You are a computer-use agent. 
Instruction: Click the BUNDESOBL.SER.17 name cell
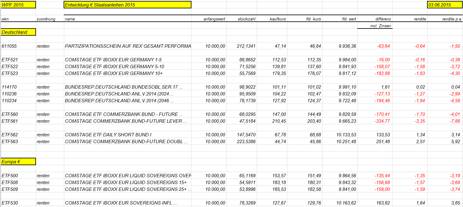pyautogui.click(x=128, y=87)
